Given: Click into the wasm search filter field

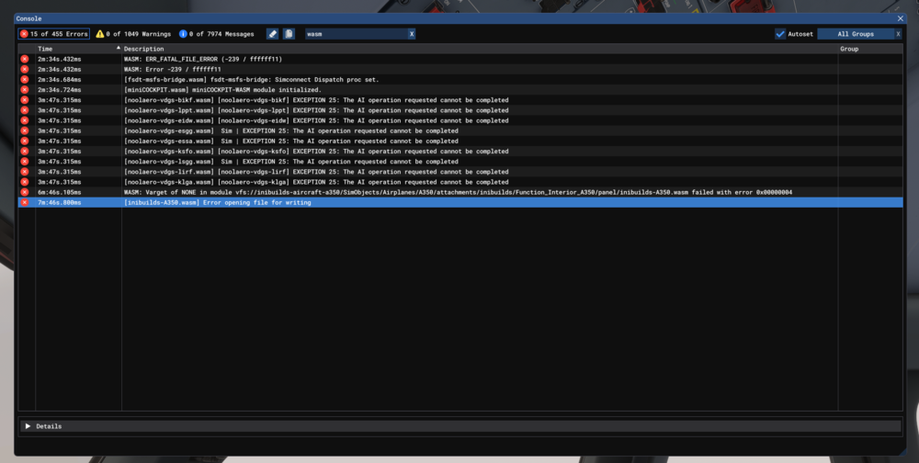Looking at the screenshot, I should point(354,34).
